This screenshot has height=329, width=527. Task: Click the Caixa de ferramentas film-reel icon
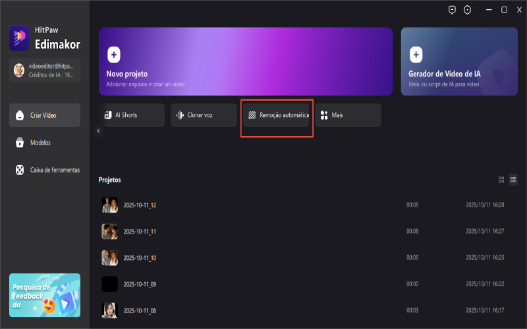[x=20, y=170]
